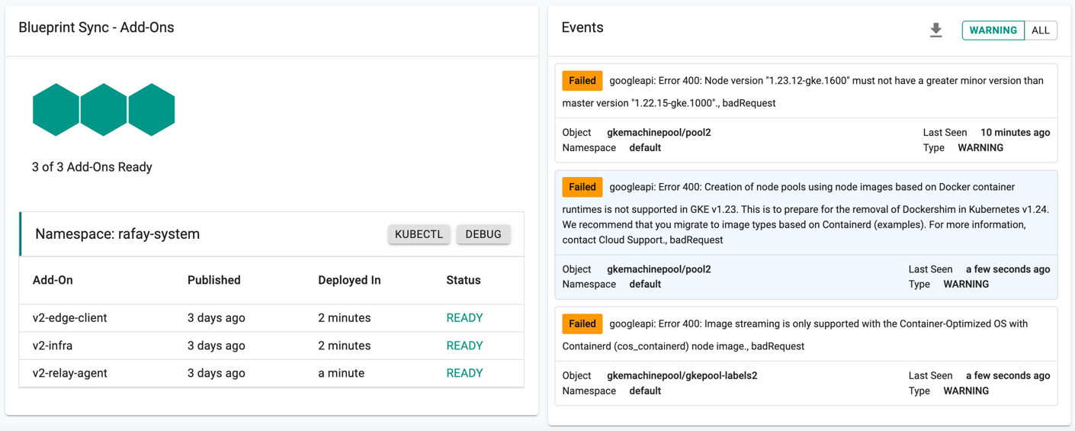Open KUBECTL for rafay-system namespace

[x=419, y=234]
